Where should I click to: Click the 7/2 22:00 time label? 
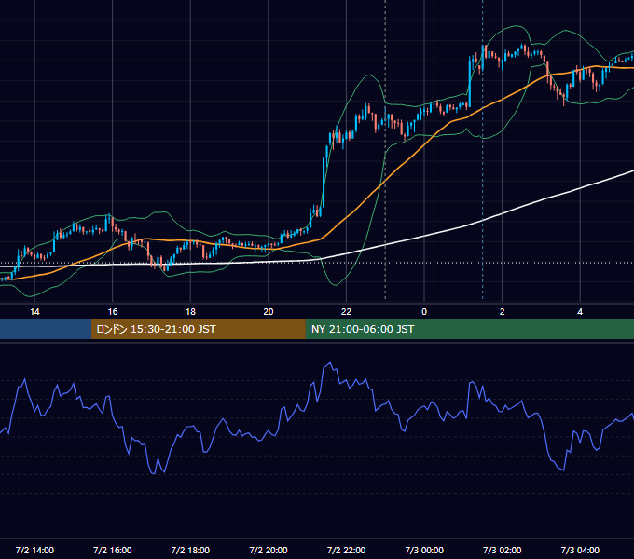[346, 550]
